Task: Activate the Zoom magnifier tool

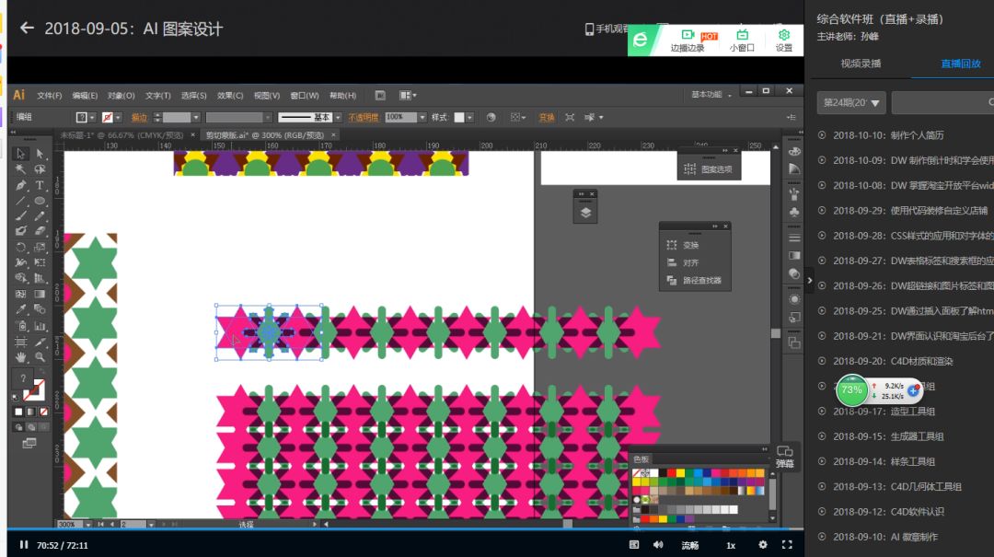Action: 40,356
